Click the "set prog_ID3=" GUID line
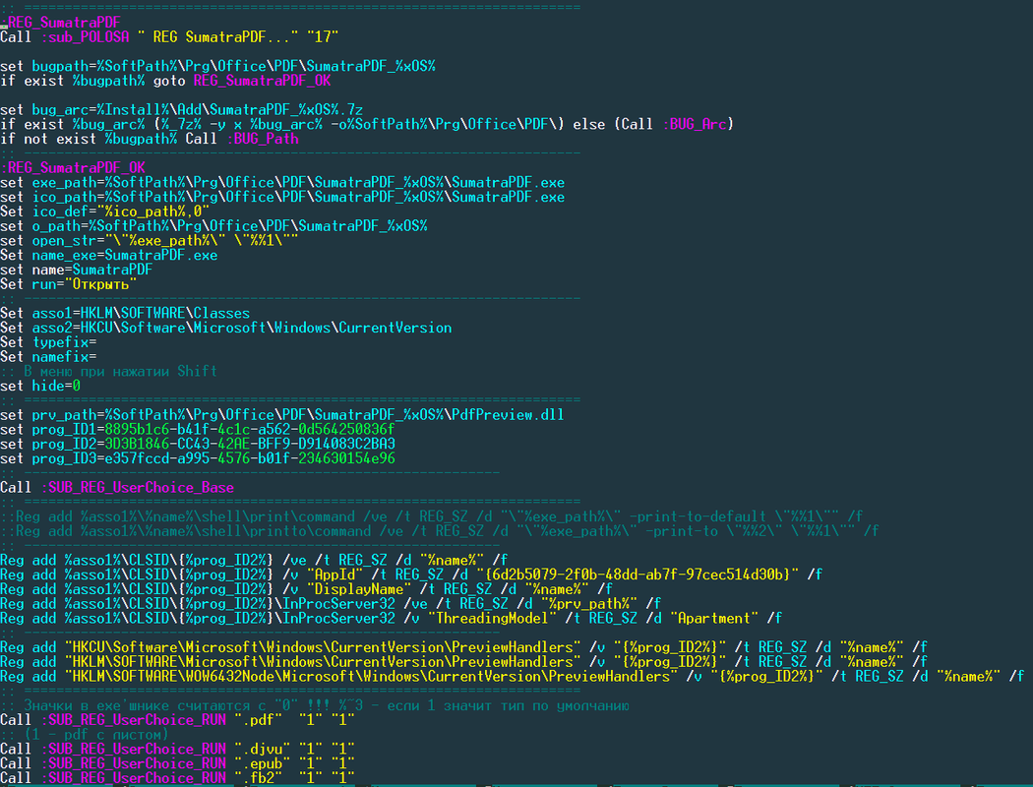Viewport: 1033px width, 787px height. 198,457
